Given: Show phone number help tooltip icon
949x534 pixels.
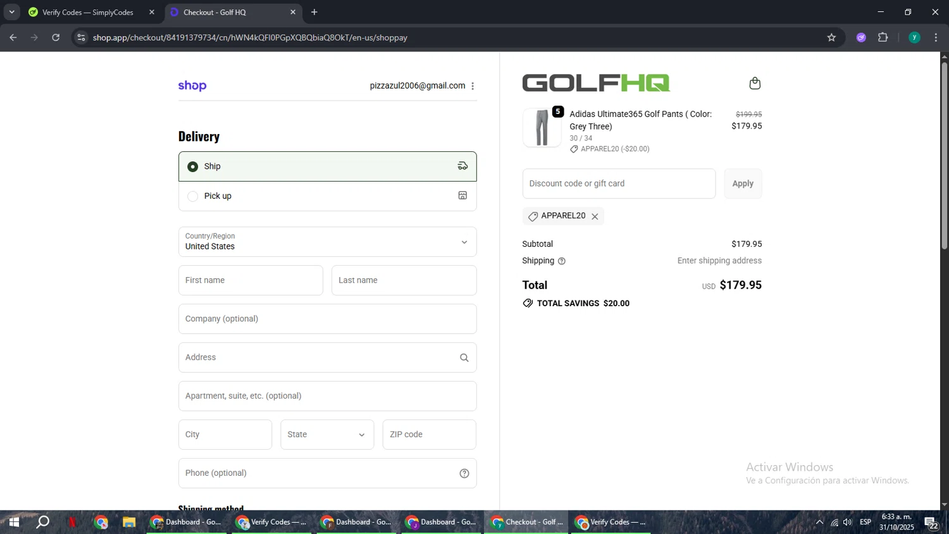Looking at the screenshot, I should 464,473.
